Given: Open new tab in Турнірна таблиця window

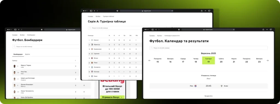Looking at the screenshot, I should (205, 11).
